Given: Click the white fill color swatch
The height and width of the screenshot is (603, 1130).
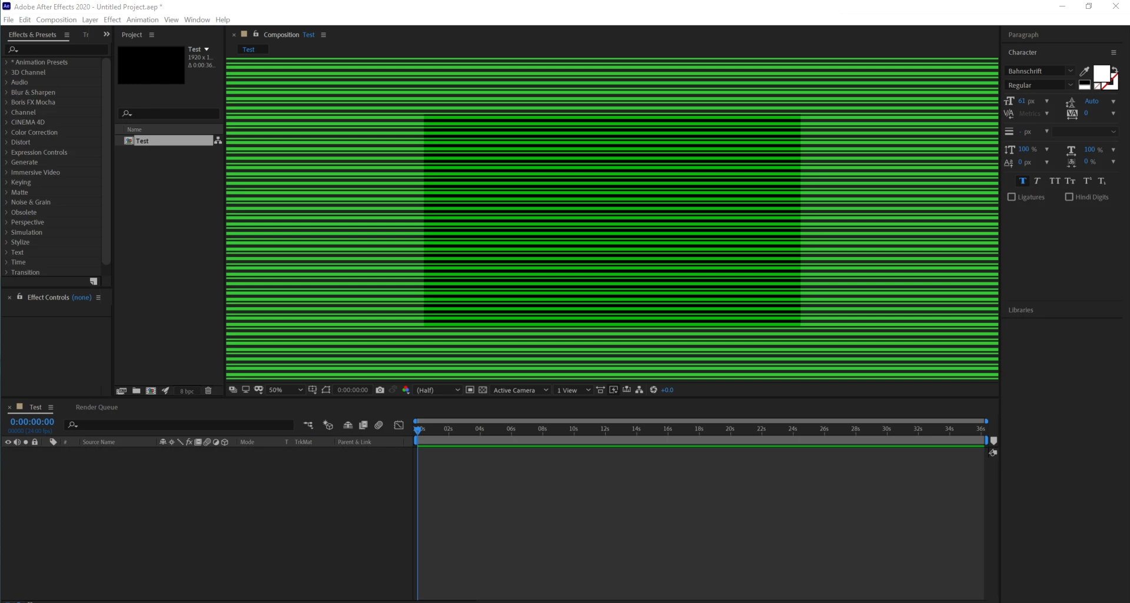Looking at the screenshot, I should tap(1101, 74).
